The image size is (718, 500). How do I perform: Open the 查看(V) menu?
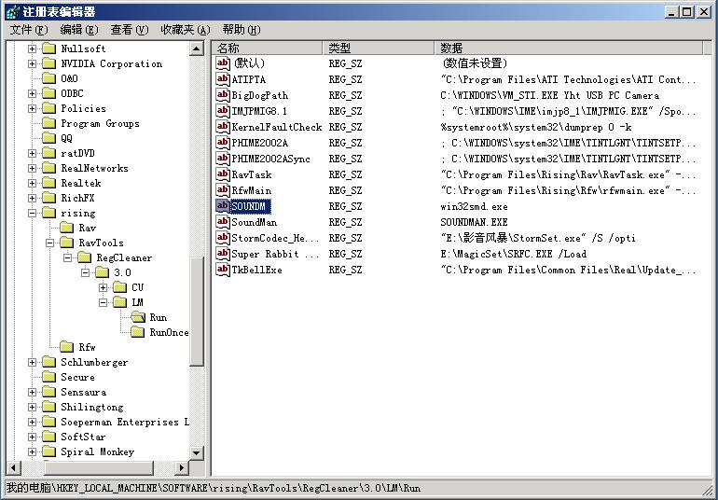tap(130, 30)
